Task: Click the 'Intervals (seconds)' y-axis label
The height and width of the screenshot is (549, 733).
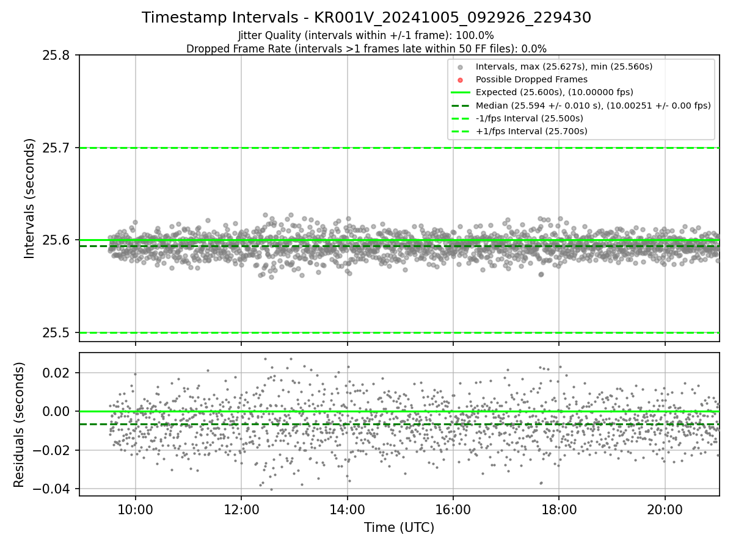Action: click(x=30, y=198)
